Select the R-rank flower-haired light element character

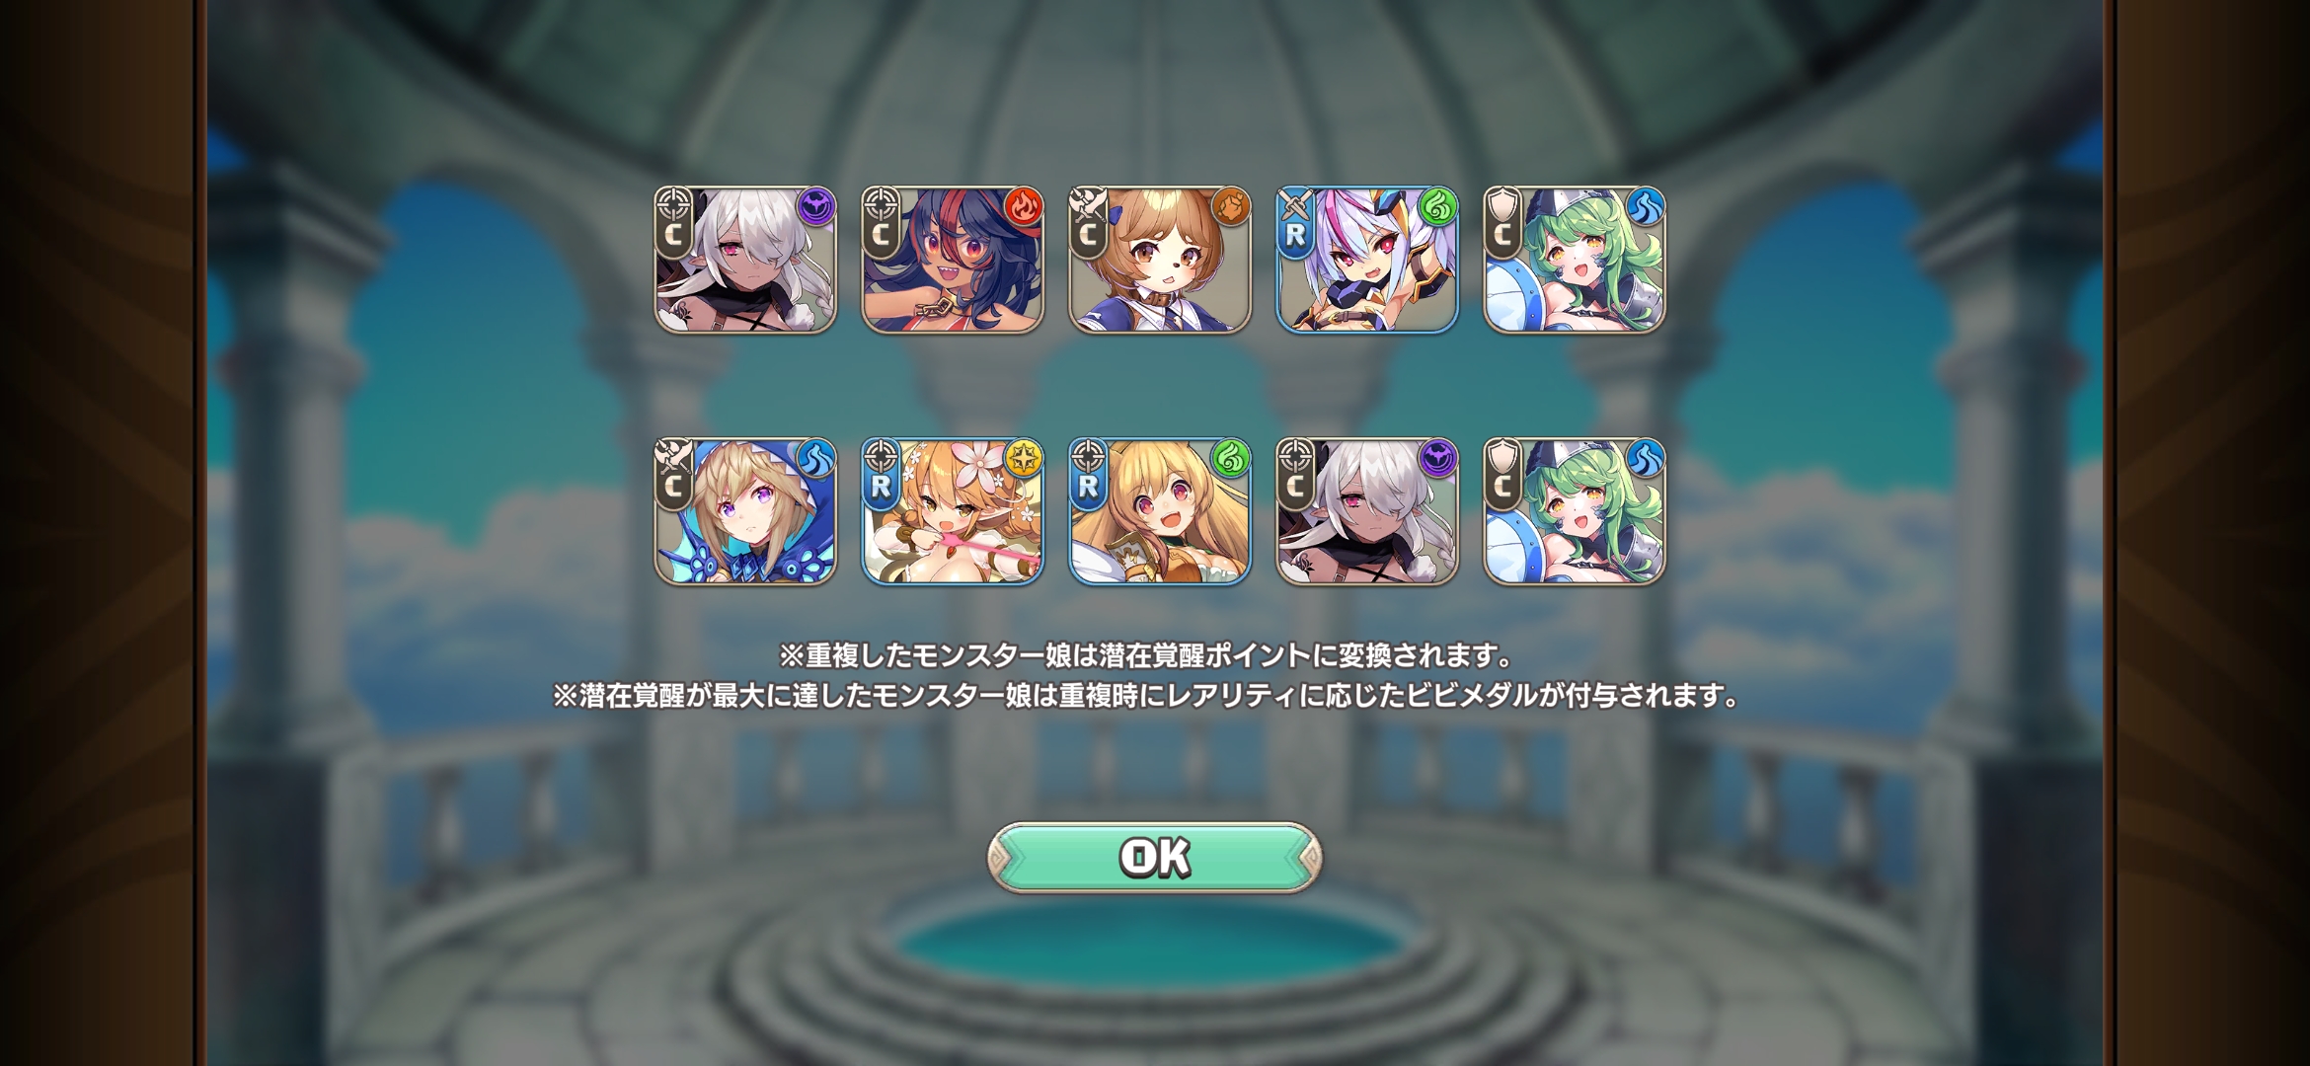point(953,511)
